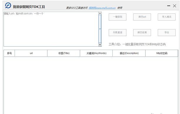180x114 pixels.
Task: Click the 导入域名 button
Action: tap(166, 17)
